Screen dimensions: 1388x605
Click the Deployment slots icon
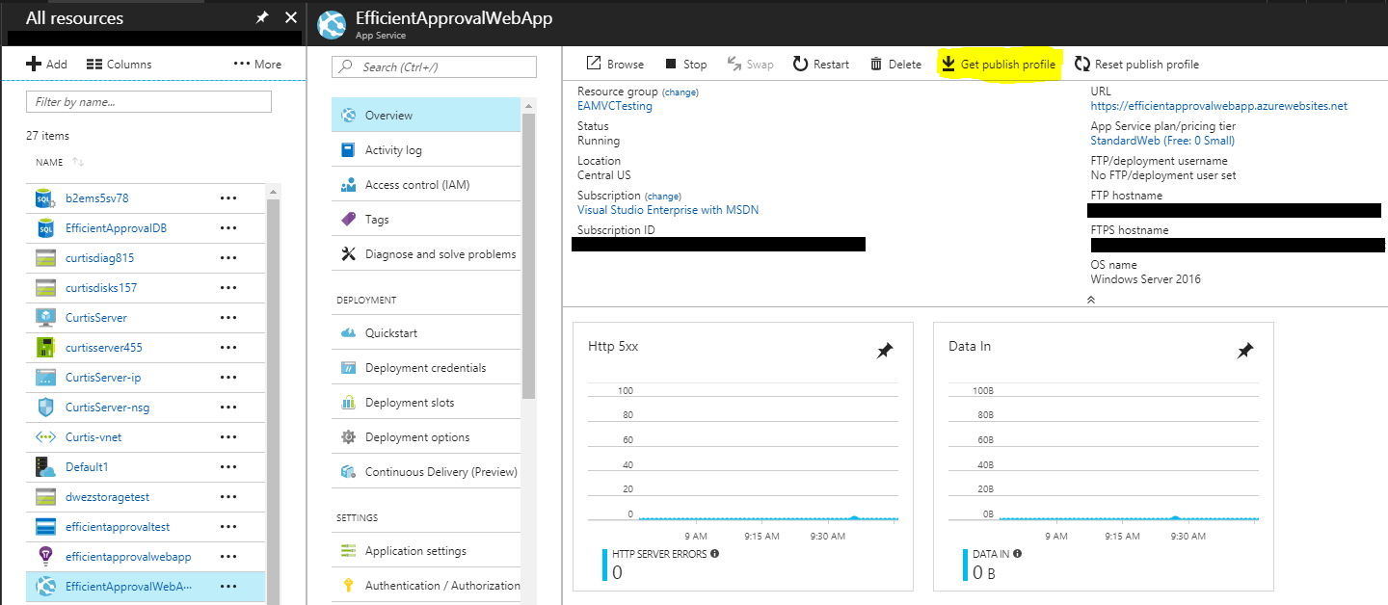348,403
